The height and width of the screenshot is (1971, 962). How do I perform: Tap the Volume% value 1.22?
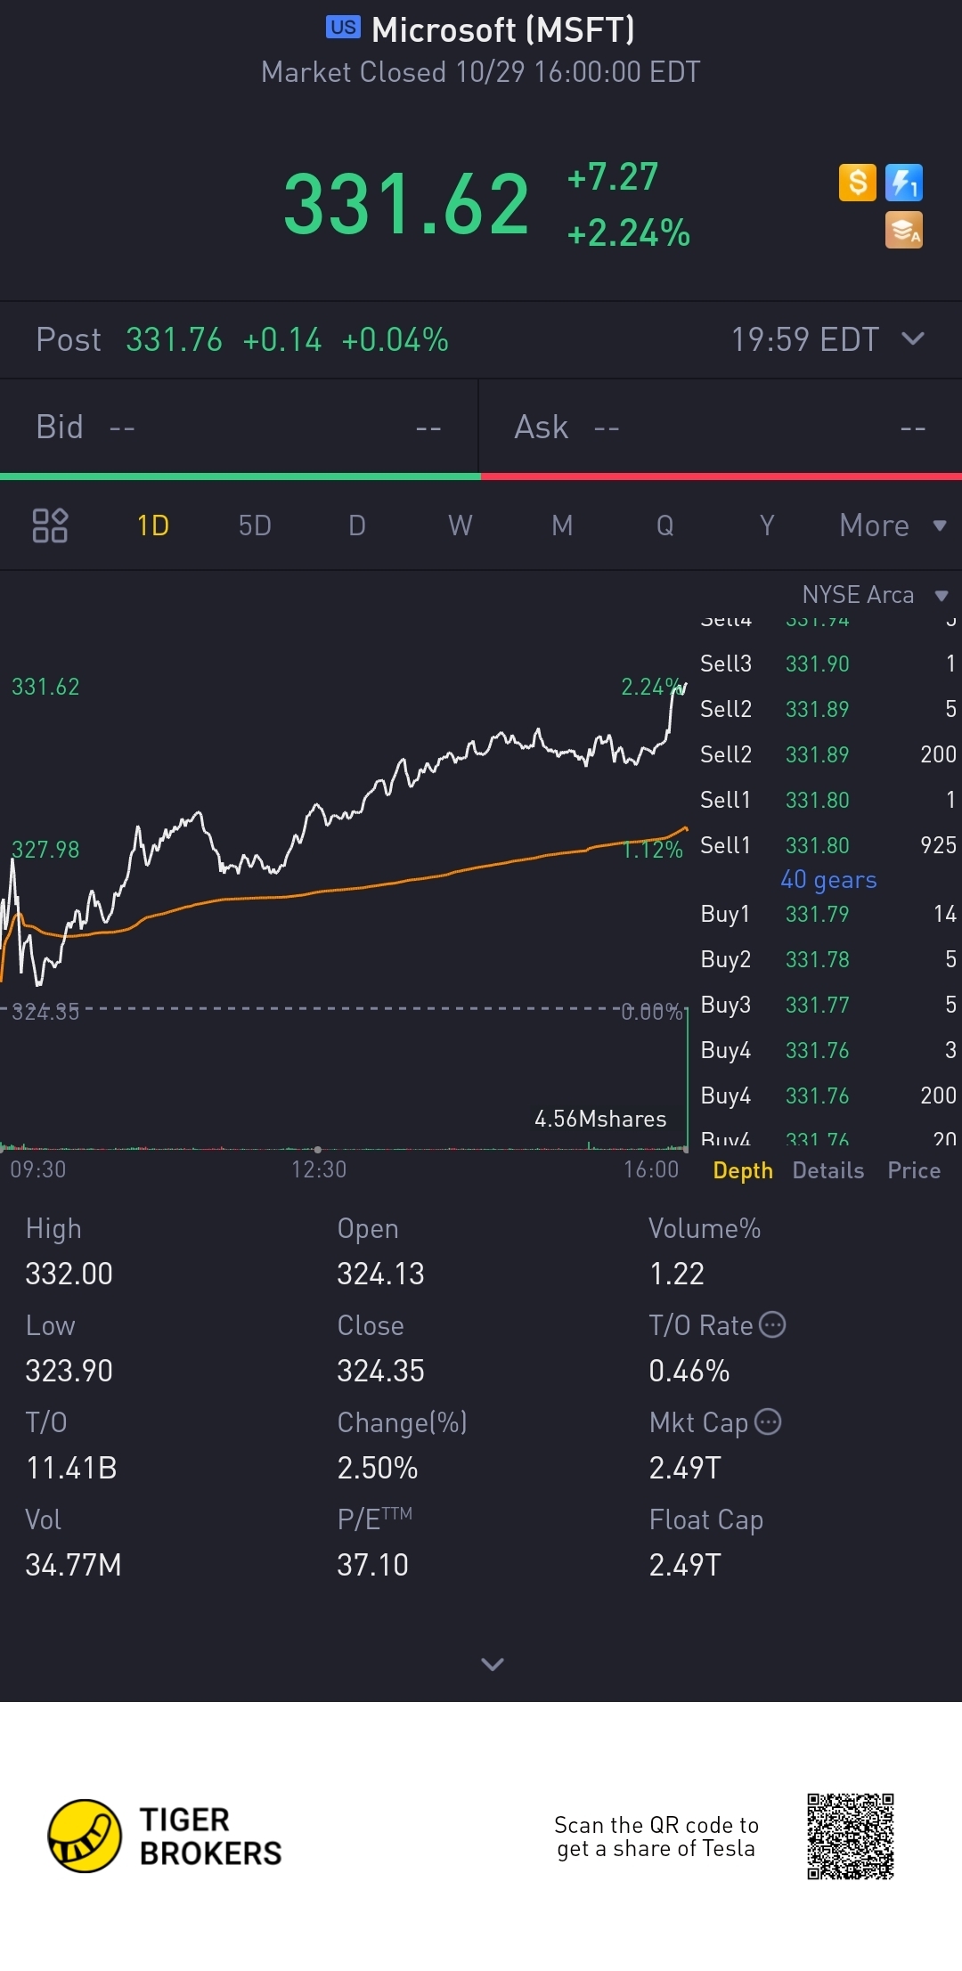pyautogui.click(x=677, y=1274)
